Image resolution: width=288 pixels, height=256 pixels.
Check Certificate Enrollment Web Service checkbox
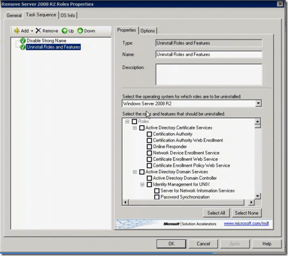coord(150,159)
